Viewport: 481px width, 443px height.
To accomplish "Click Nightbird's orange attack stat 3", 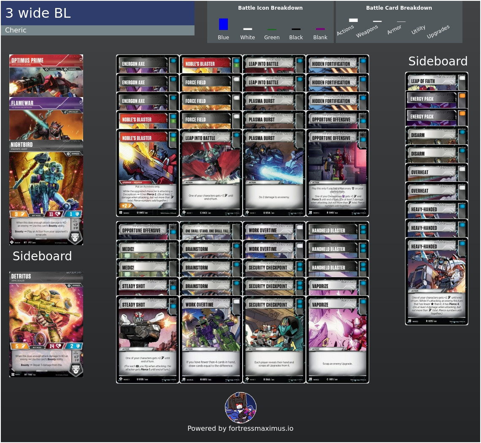I will coord(19,214).
